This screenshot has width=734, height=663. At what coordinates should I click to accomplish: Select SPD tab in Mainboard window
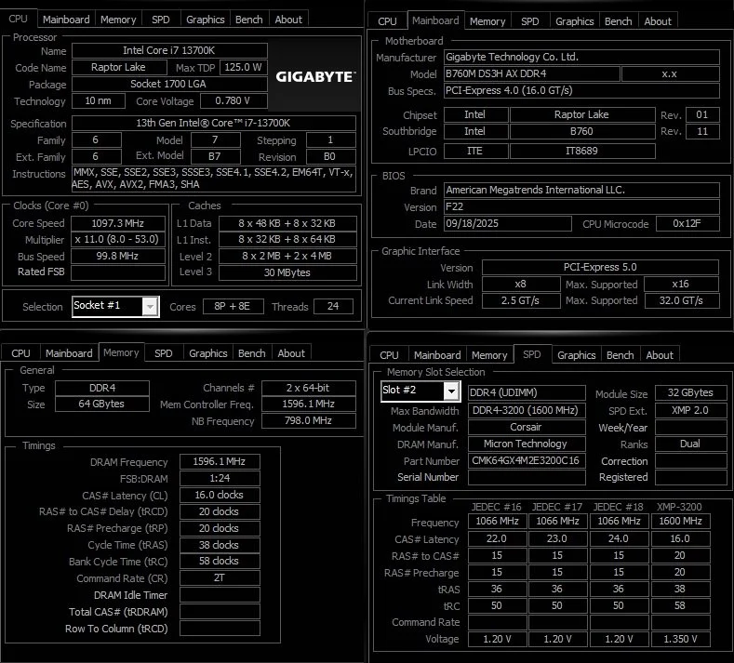point(530,21)
